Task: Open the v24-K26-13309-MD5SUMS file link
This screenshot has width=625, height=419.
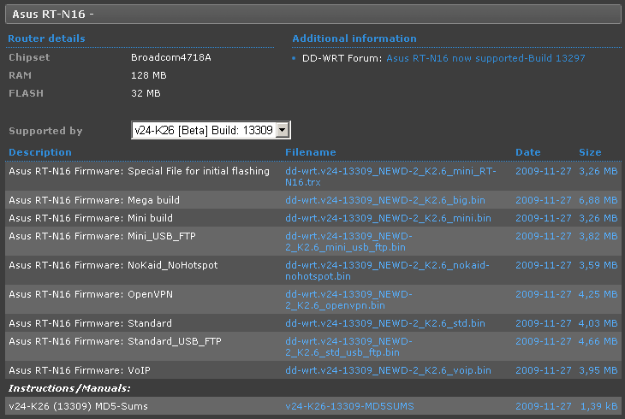Action: [x=349, y=406]
